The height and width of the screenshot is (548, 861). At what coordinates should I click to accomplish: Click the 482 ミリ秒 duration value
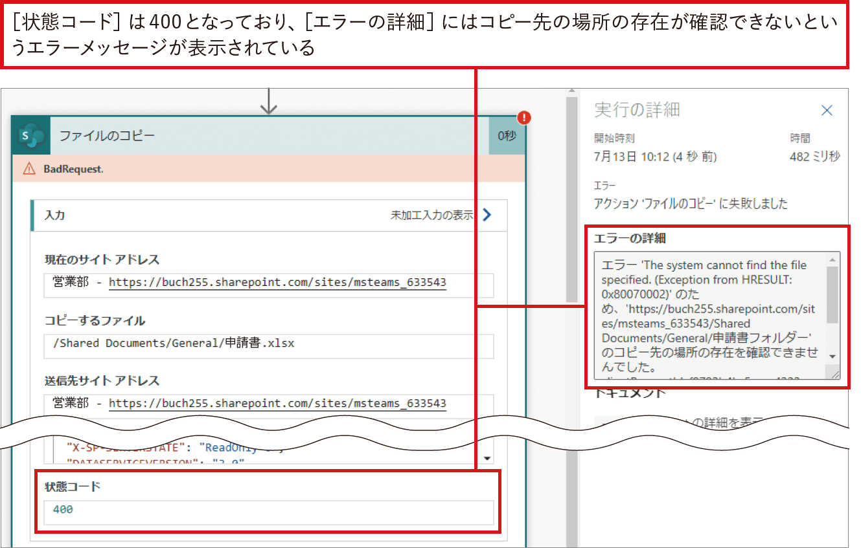(x=814, y=157)
